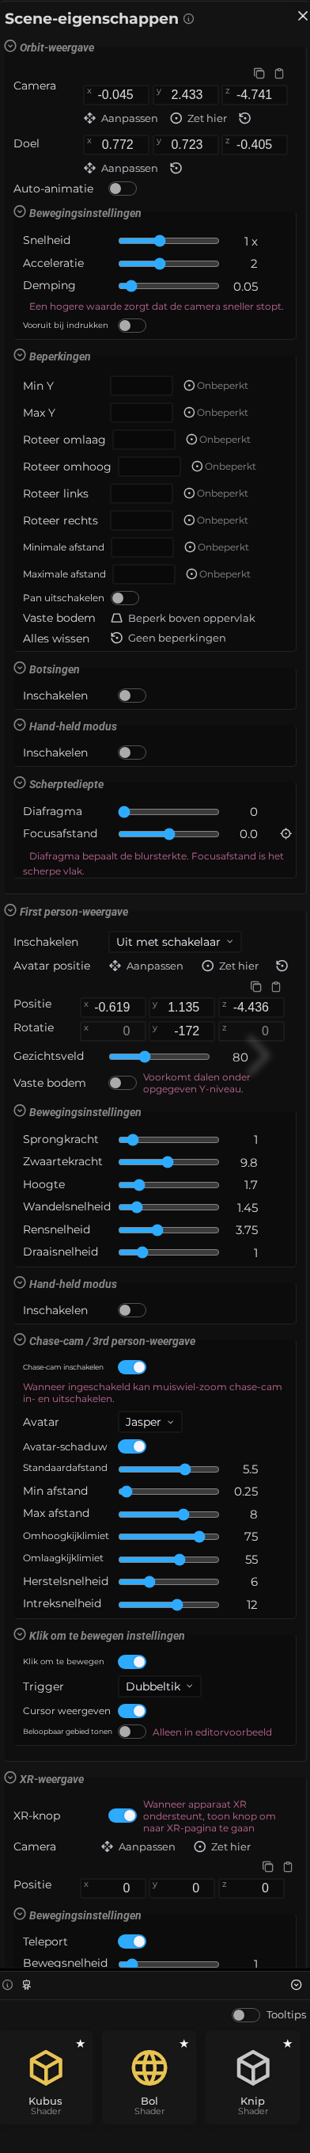The height and width of the screenshot is (2153, 310).
Task: Click the Min Y input field
Action: coord(142,385)
